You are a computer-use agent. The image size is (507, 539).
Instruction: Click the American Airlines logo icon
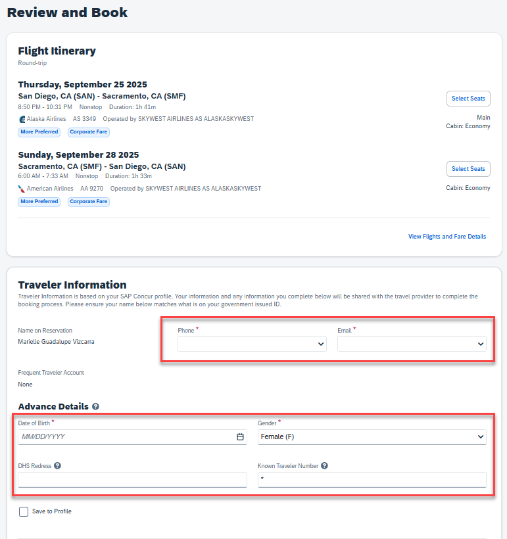pos(22,189)
